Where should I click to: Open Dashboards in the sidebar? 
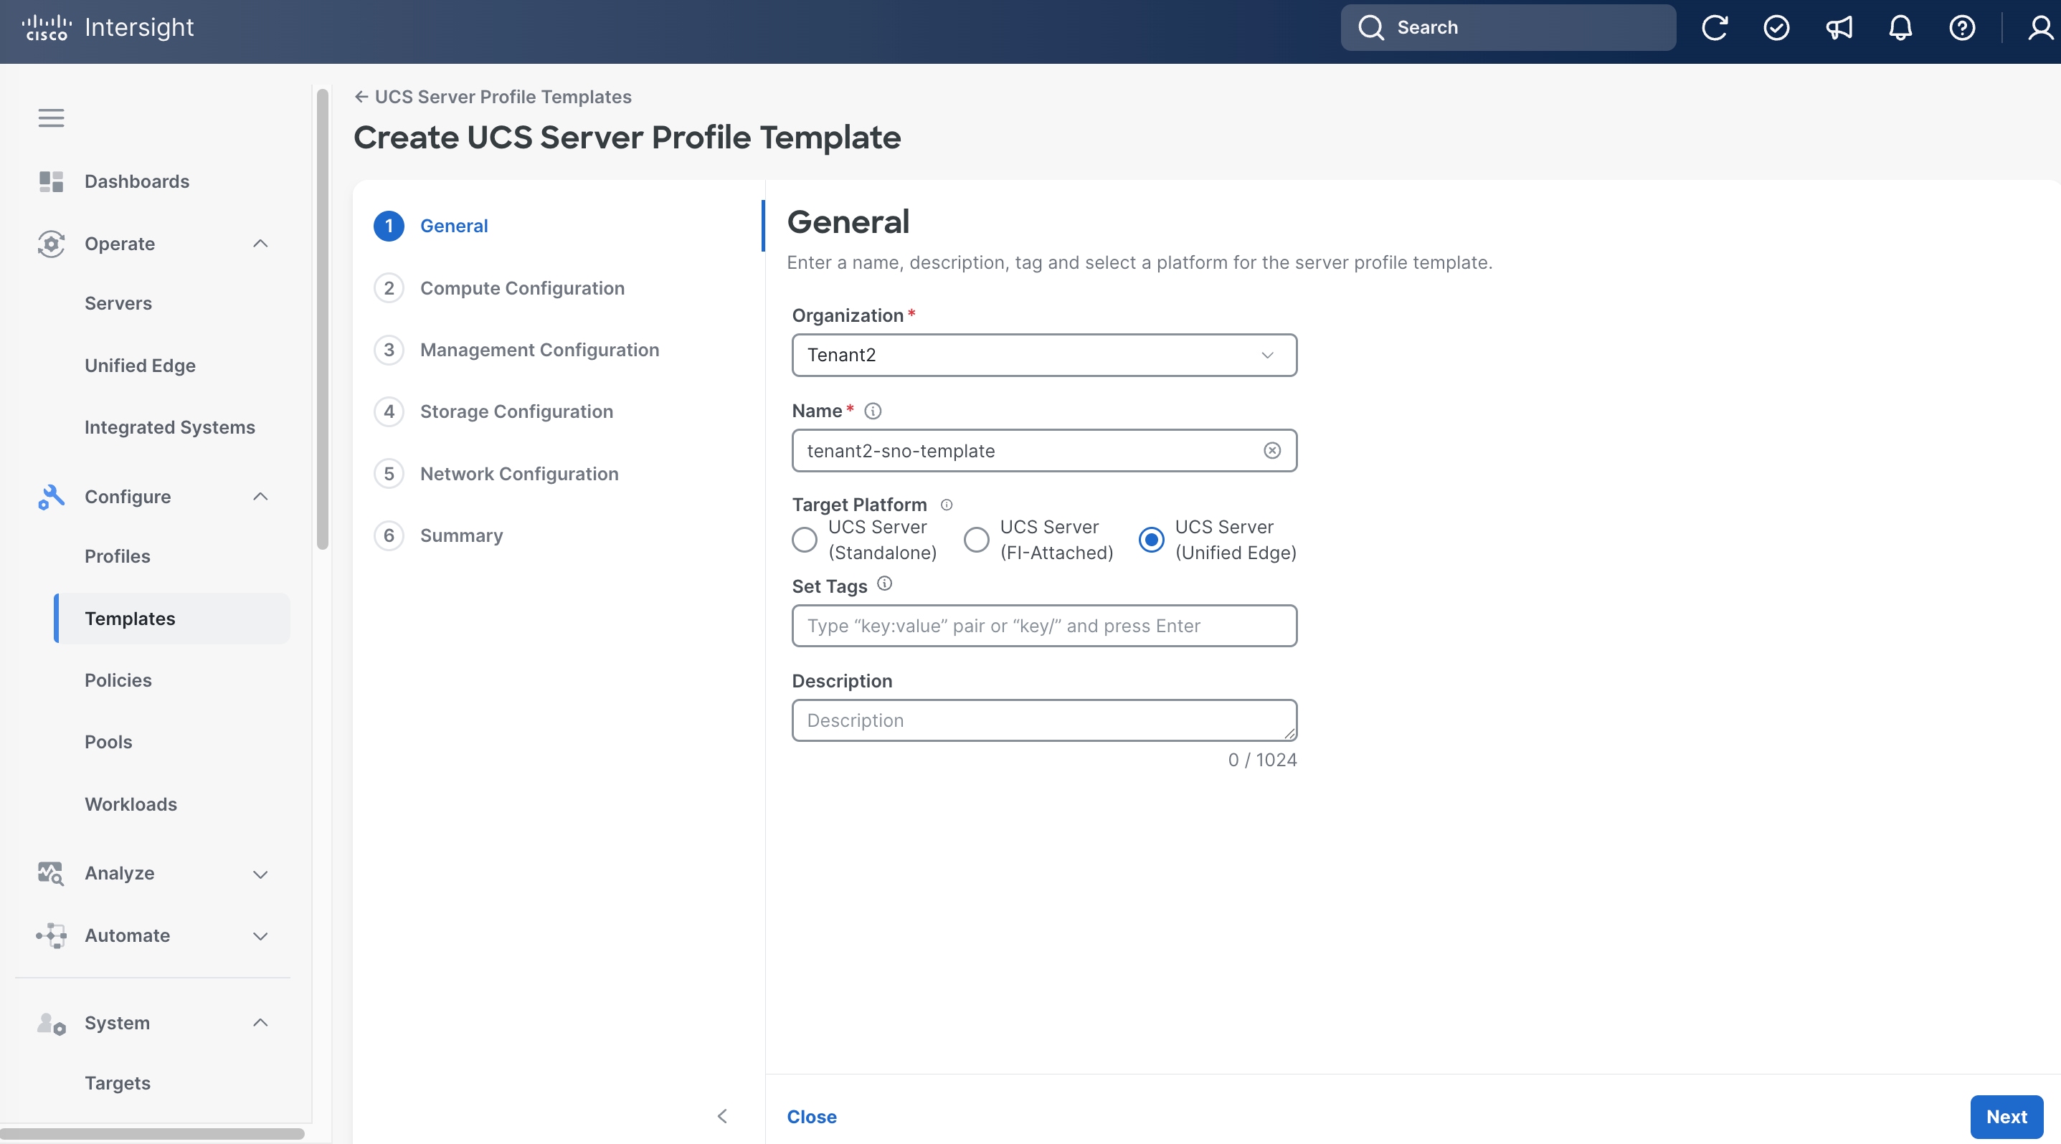click(x=137, y=181)
